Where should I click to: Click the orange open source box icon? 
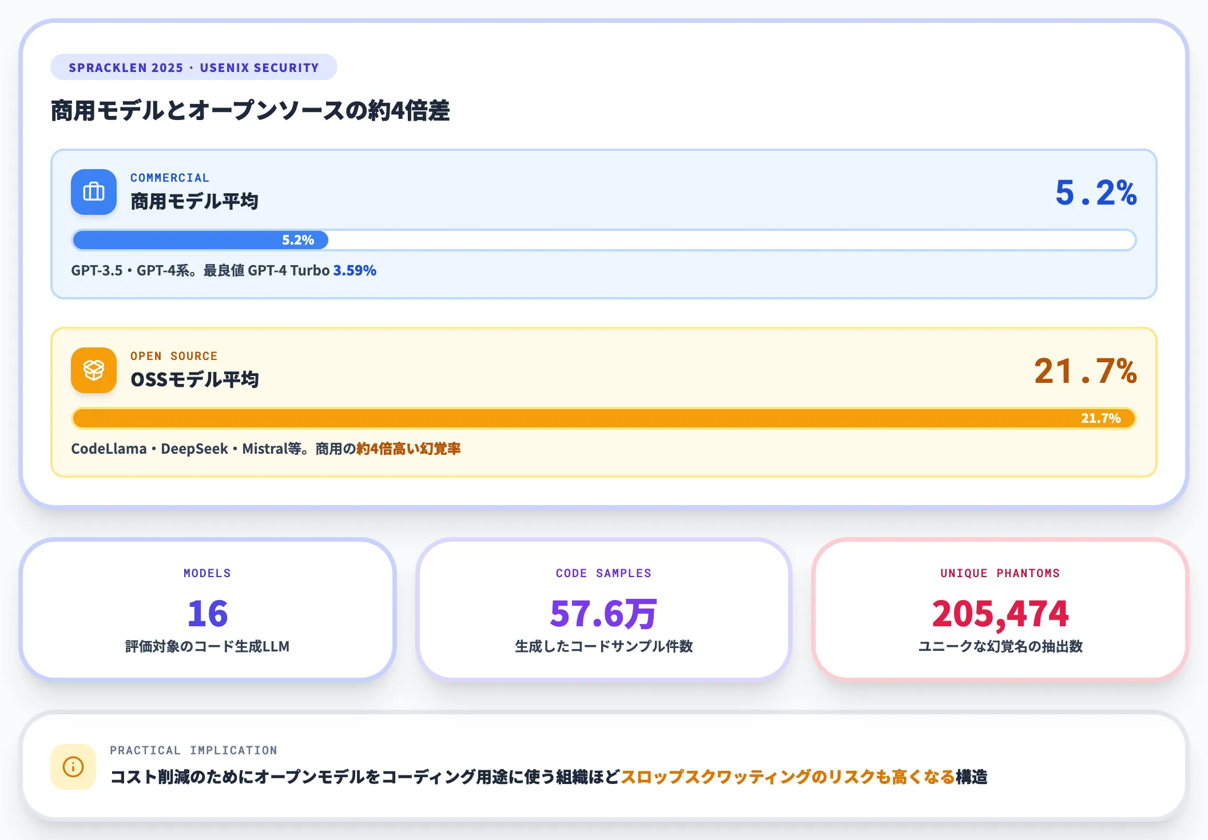(94, 370)
